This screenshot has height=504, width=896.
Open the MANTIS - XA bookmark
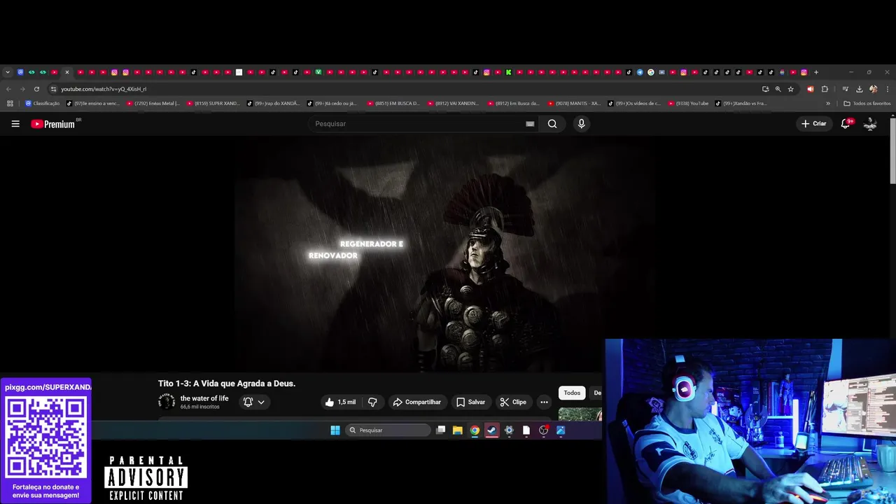(x=574, y=104)
